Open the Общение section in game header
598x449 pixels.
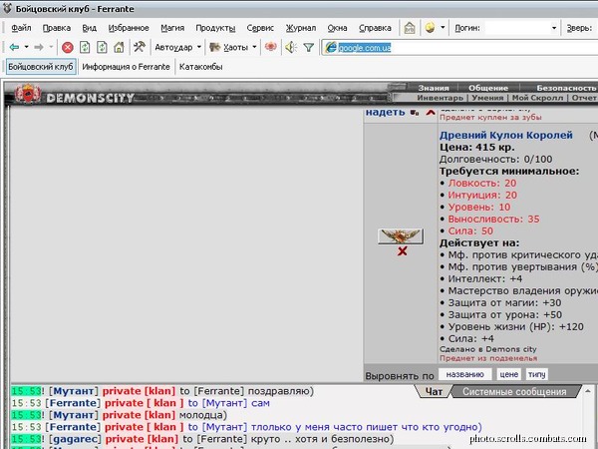488,88
